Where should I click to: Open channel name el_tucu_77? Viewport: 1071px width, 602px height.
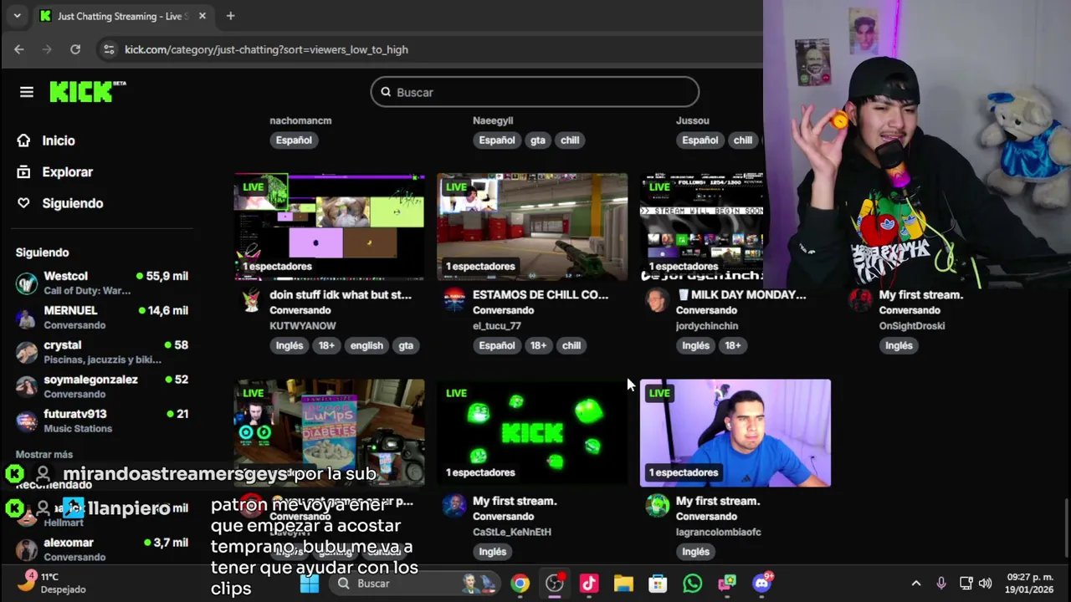click(x=497, y=325)
